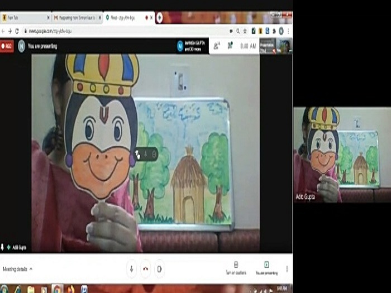Open Chrome from the taskbar
The height and width of the screenshot is (293, 391).
[57, 289]
